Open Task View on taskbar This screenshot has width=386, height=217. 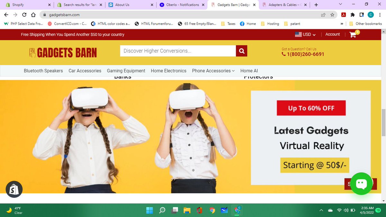coord(175,210)
